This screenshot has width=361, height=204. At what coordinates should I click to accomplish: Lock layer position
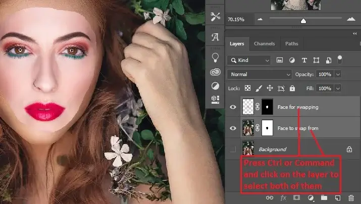pyautogui.click(x=270, y=88)
